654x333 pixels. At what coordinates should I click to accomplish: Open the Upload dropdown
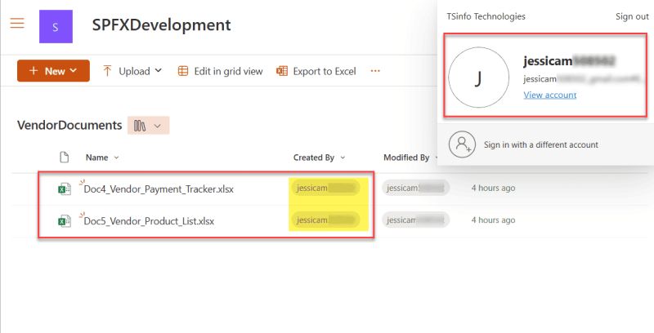(x=132, y=71)
